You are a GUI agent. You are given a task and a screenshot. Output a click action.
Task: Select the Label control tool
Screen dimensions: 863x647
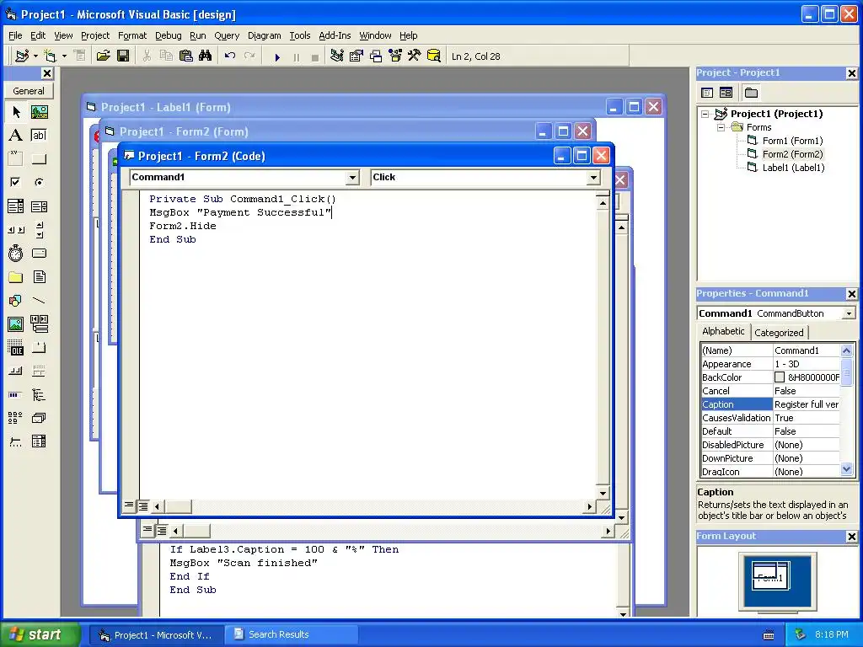pos(16,136)
